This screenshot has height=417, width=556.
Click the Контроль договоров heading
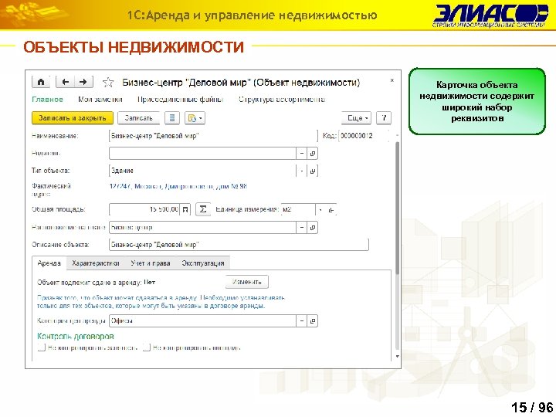click(76, 336)
